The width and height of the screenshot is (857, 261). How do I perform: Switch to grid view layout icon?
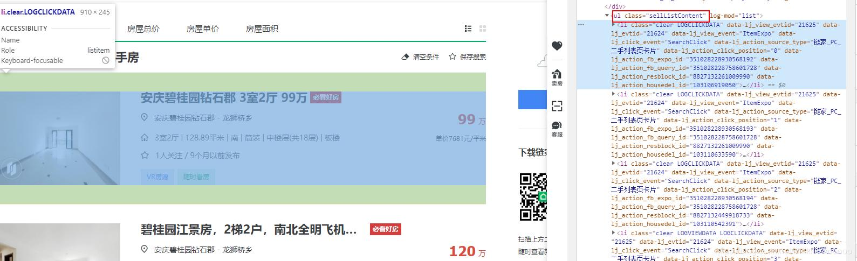point(483,29)
